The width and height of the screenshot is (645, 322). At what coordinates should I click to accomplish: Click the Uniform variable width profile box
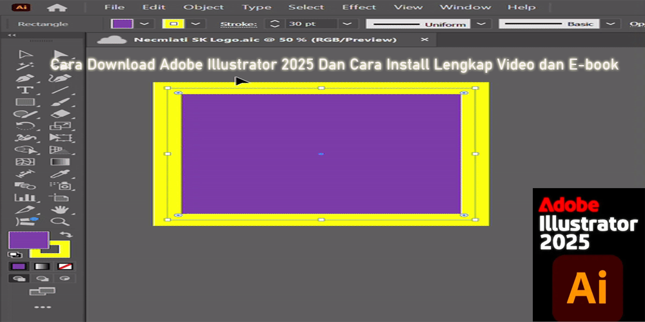(x=419, y=24)
